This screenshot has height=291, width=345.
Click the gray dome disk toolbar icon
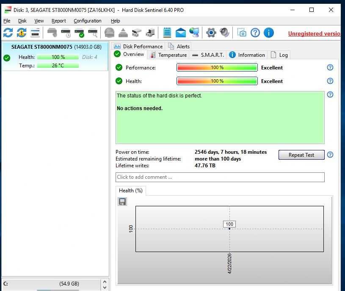(109, 33)
